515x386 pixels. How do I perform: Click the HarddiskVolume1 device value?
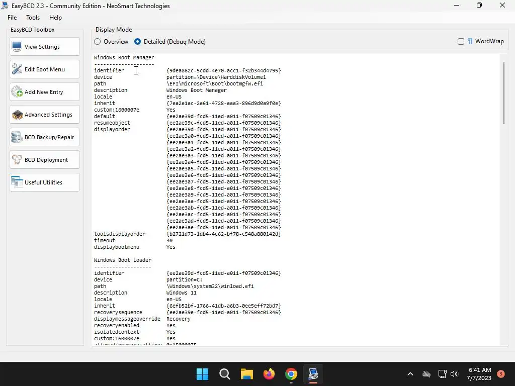click(216, 77)
